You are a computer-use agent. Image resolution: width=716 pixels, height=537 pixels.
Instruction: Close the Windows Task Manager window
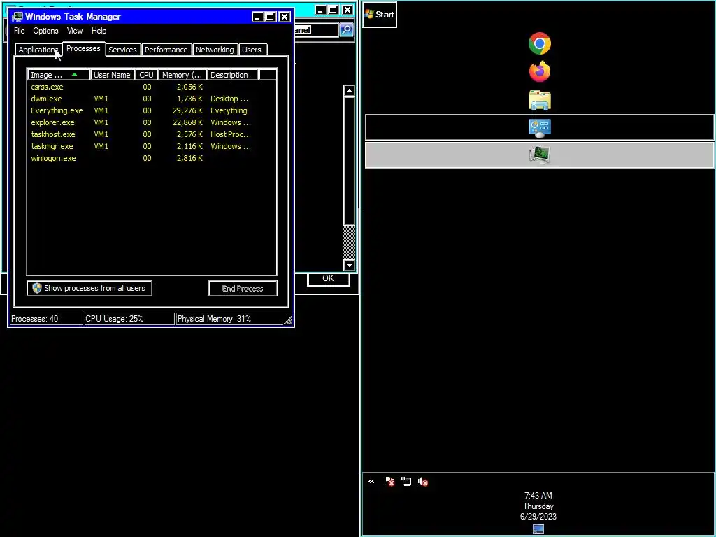point(285,17)
